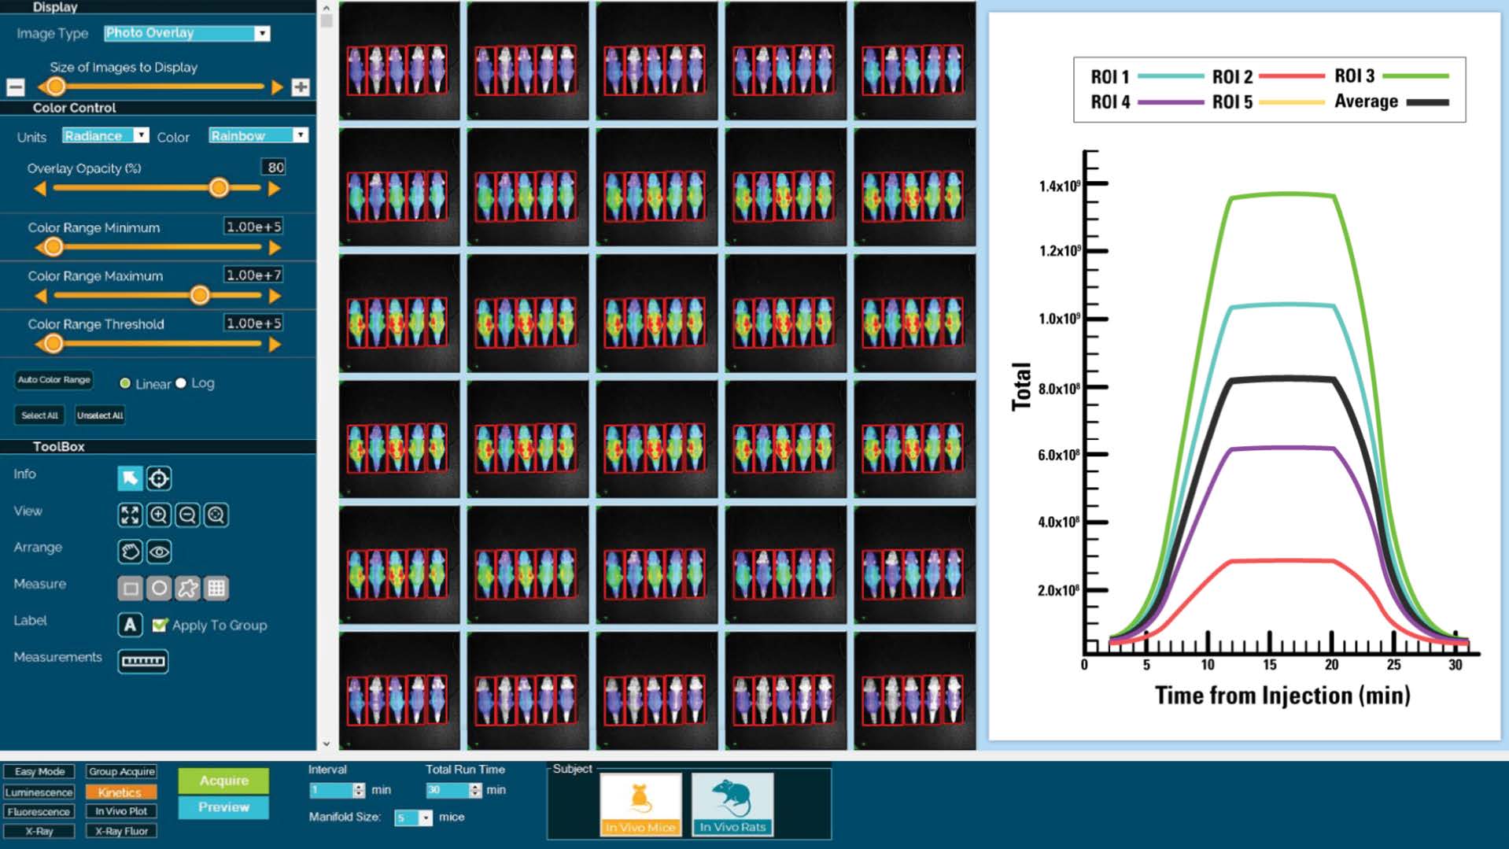
Task: Select the circle ROI Measure tool
Action: 159,588
